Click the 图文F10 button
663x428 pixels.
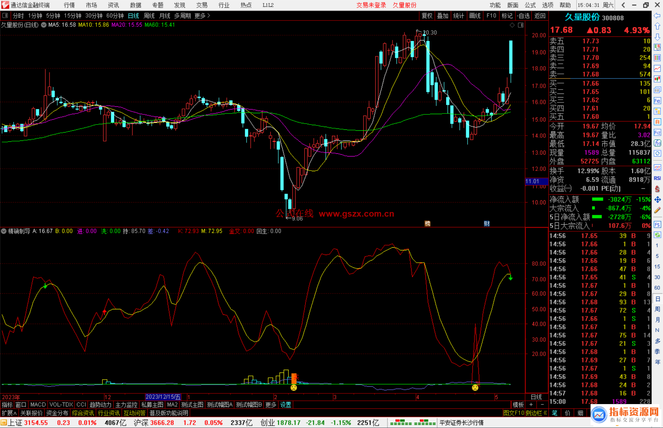click(x=514, y=413)
